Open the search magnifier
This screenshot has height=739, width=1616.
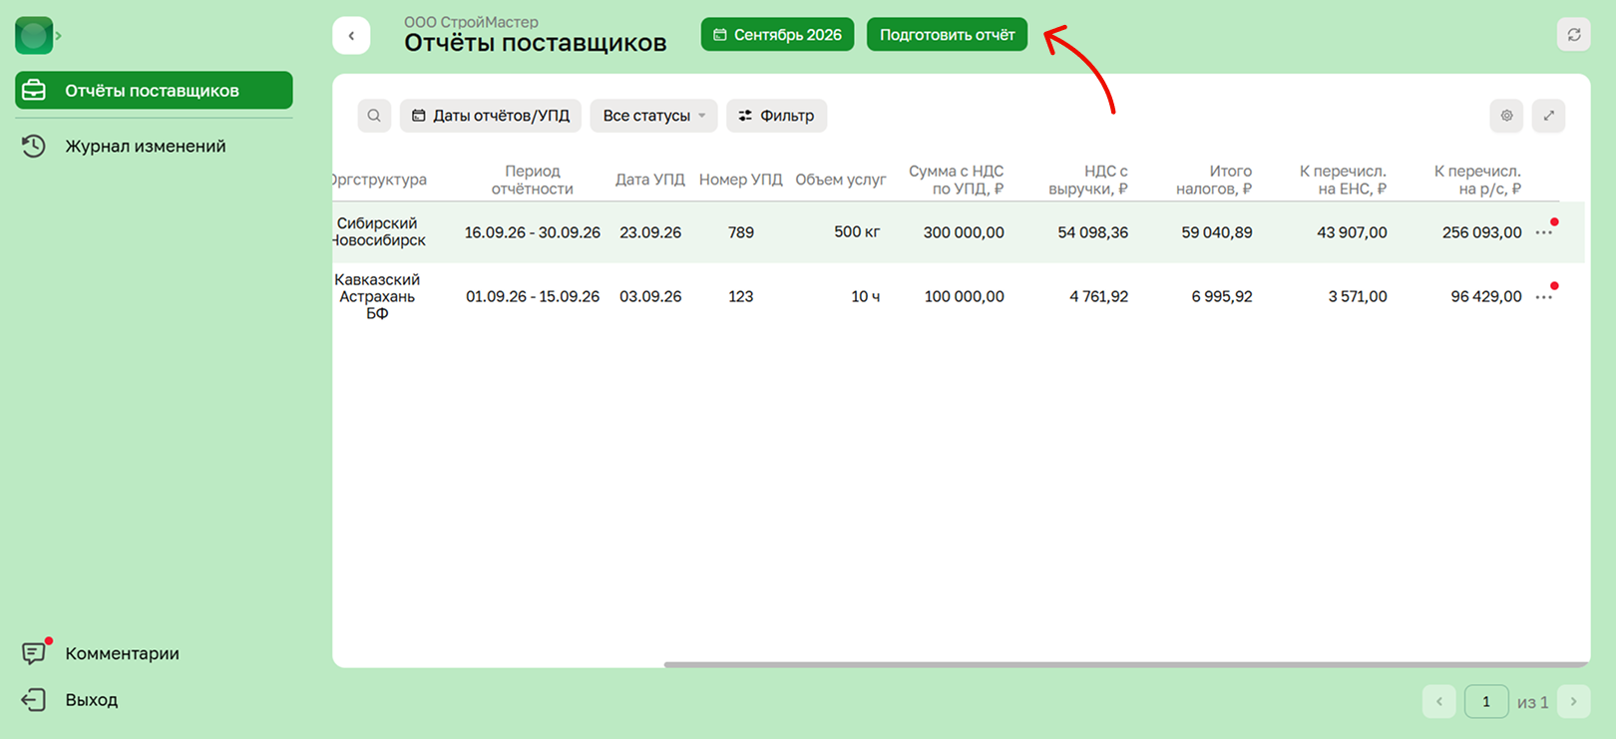[x=374, y=116]
